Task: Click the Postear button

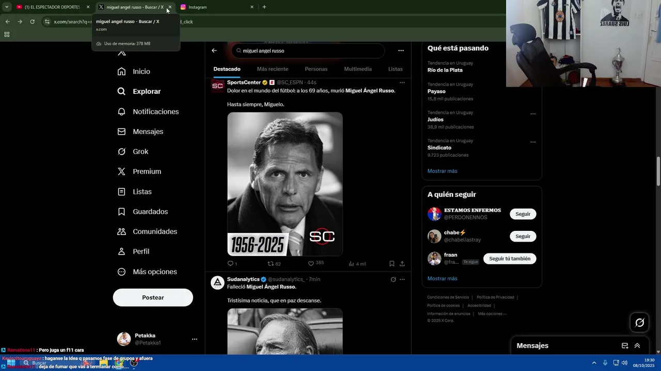Action: (153, 297)
